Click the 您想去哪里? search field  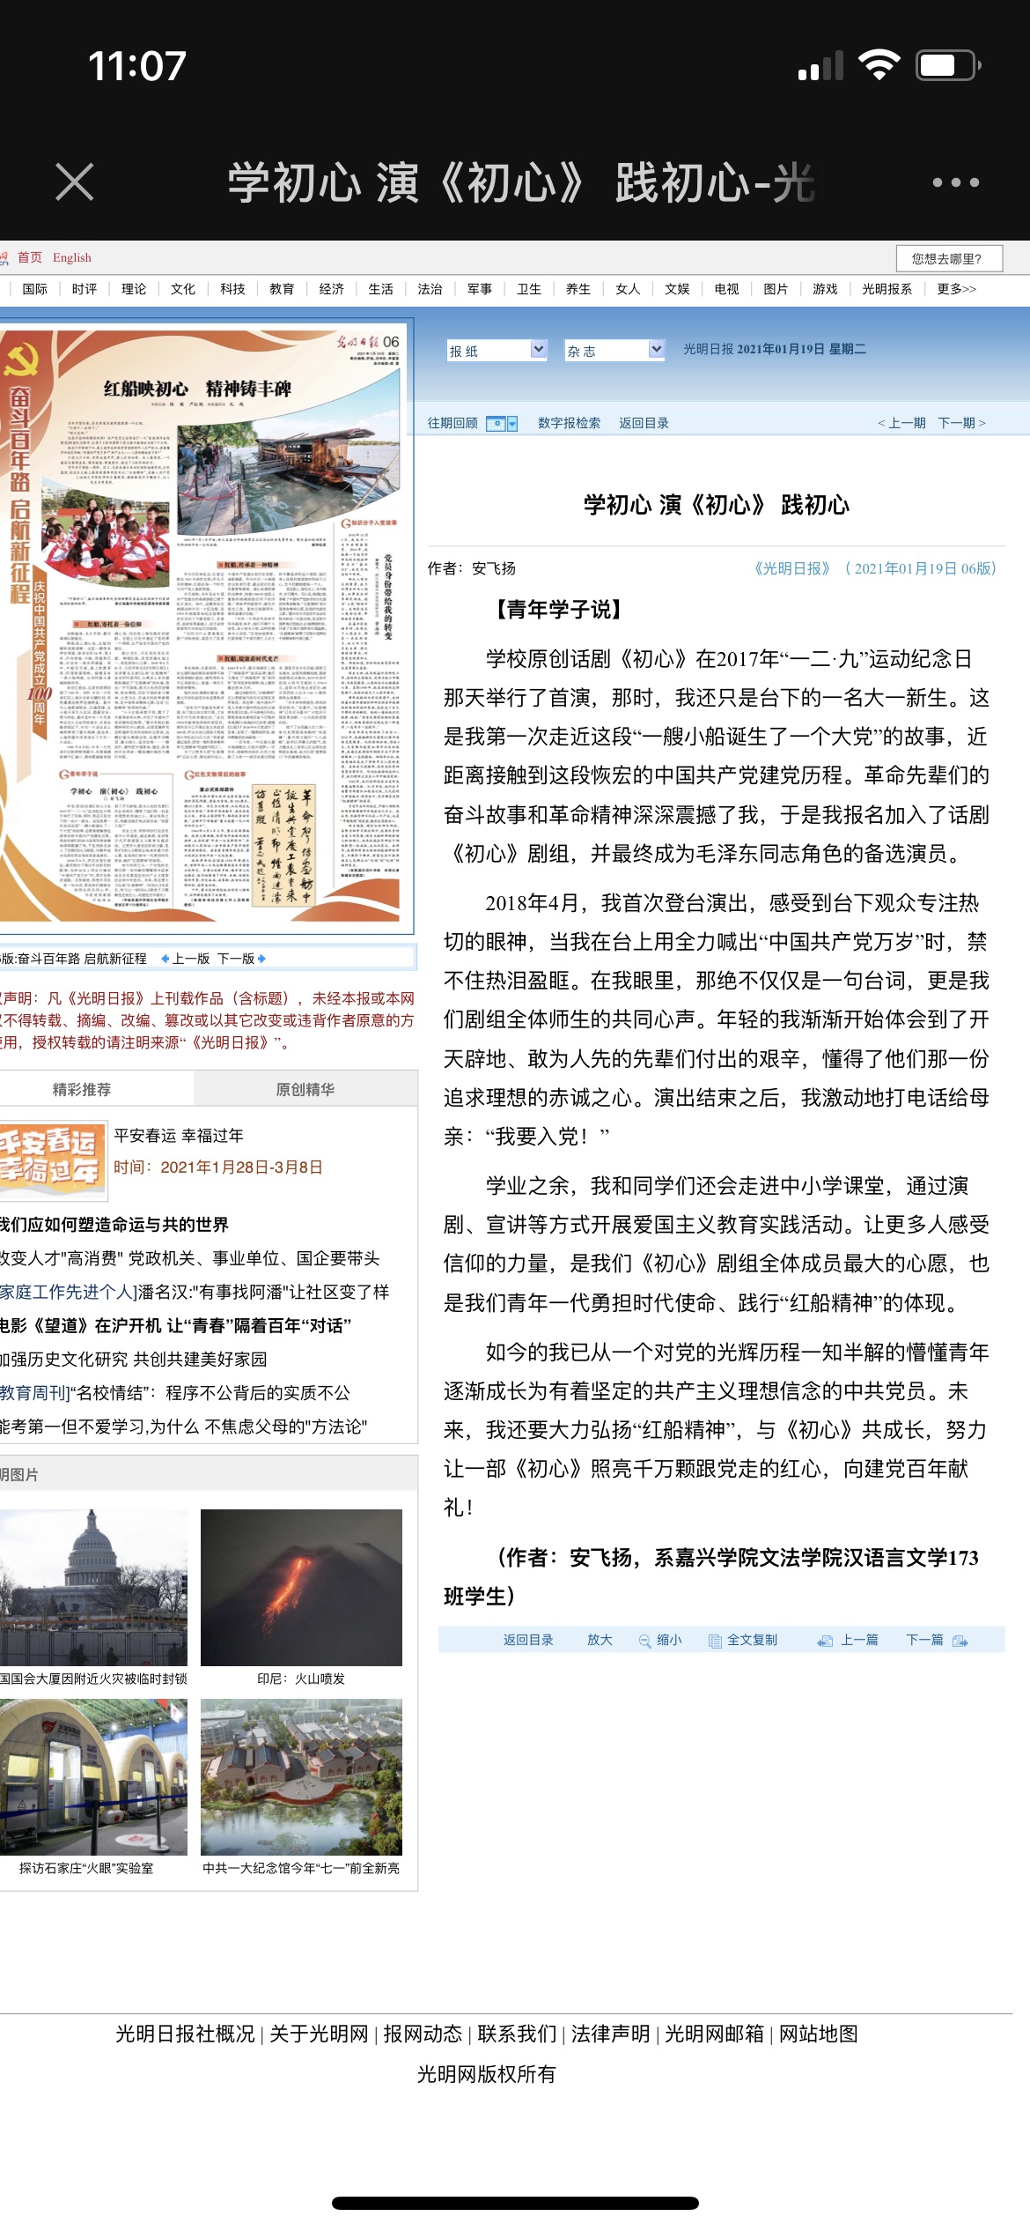pyautogui.click(x=949, y=258)
